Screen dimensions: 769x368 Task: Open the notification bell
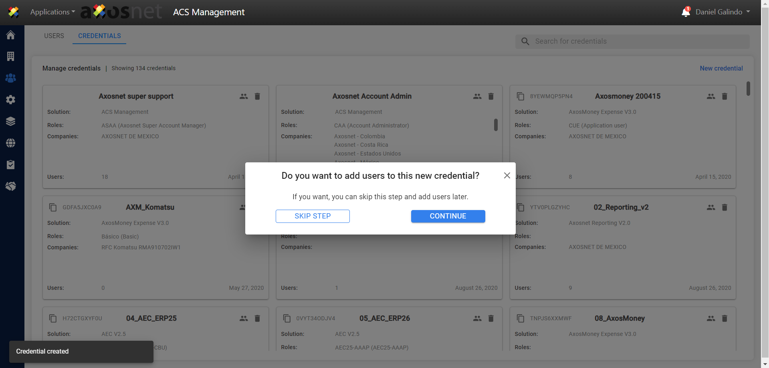point(686,12)
